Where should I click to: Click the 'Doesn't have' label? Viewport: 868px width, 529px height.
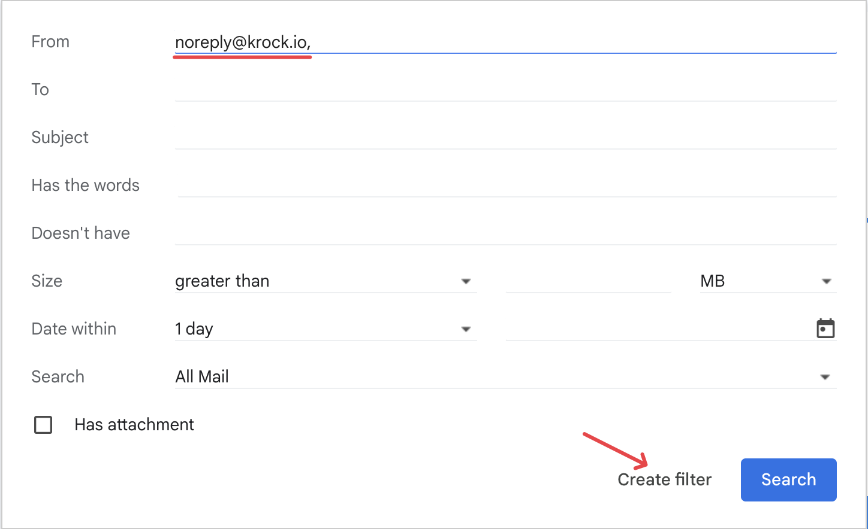coord(80,233)
